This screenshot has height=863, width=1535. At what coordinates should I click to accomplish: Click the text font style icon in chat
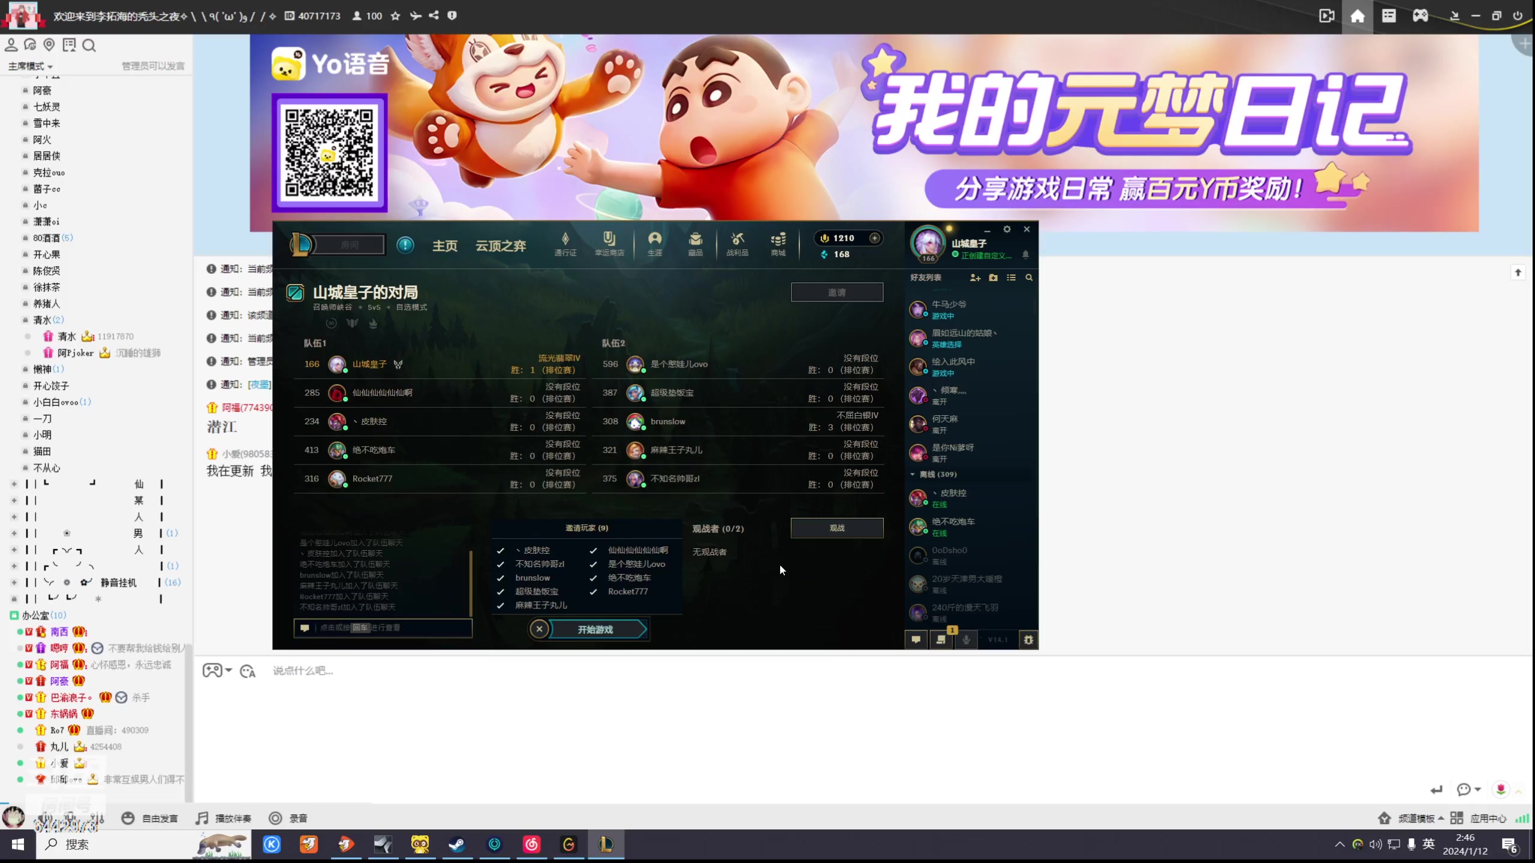tap(248, 671)
